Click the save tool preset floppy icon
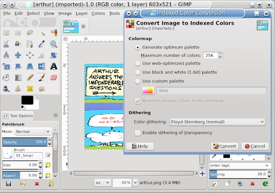This screenshot has height=193, width=275. [8, 184]
